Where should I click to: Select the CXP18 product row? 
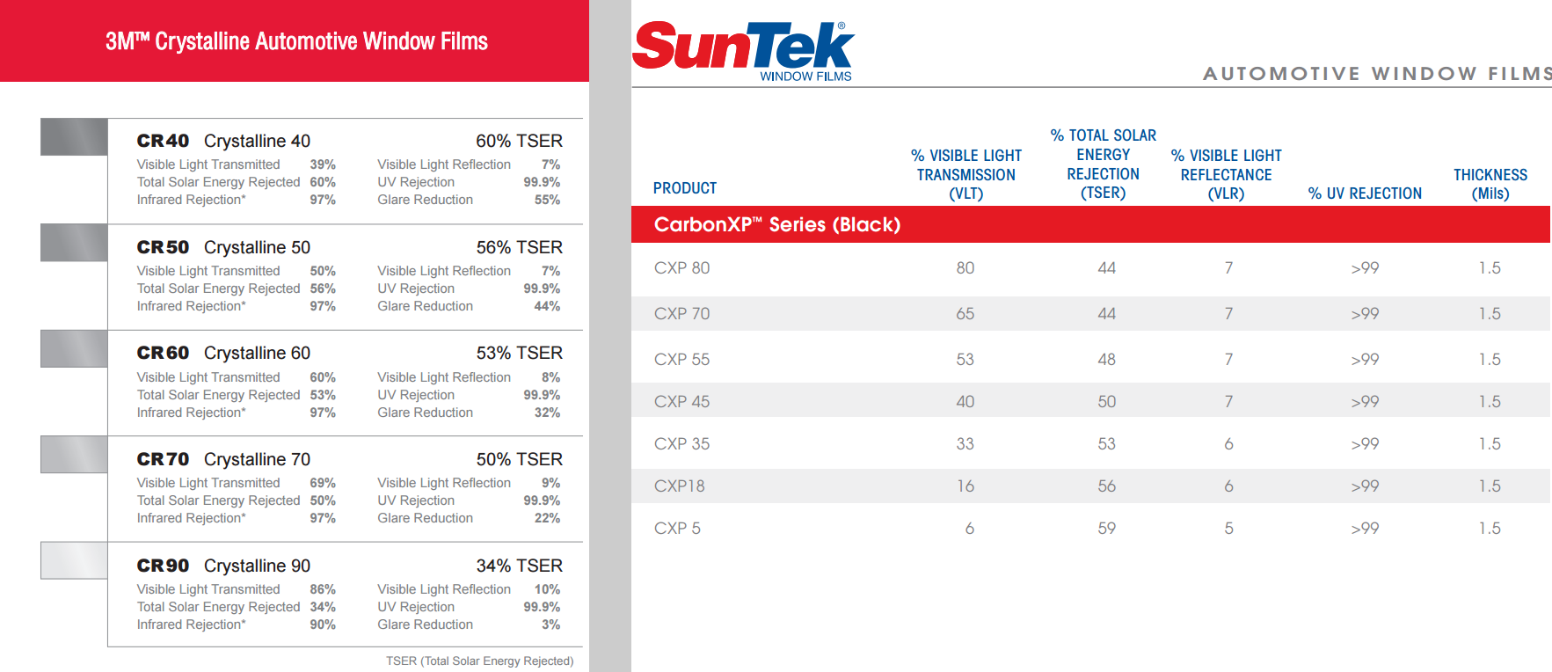pos(1090,486)
